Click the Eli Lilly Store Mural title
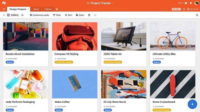The image size is (200, 112). (115, 102)
